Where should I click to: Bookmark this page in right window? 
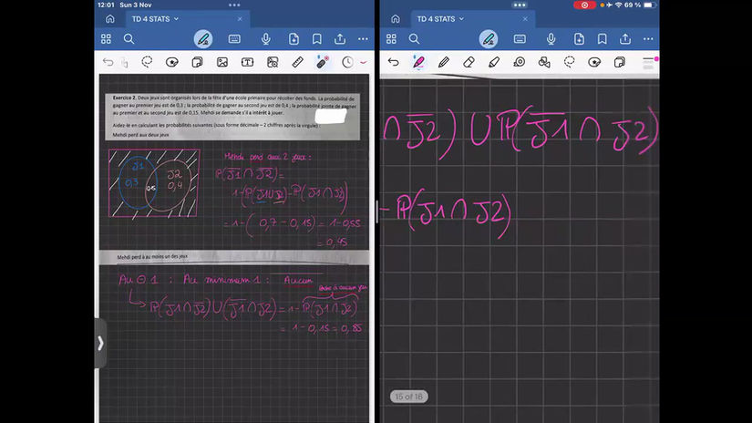pyautogui.click(x=603, y=39)
